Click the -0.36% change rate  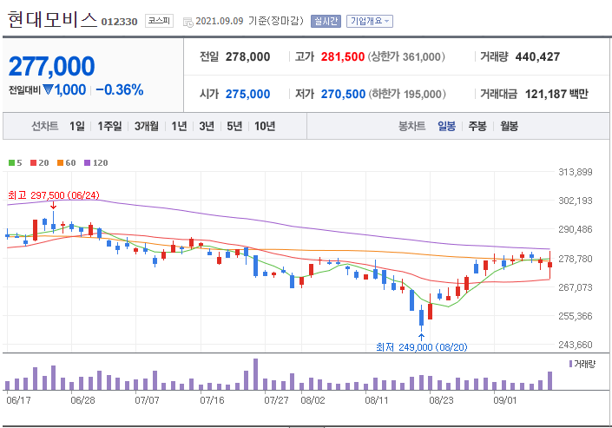(120, 89)
